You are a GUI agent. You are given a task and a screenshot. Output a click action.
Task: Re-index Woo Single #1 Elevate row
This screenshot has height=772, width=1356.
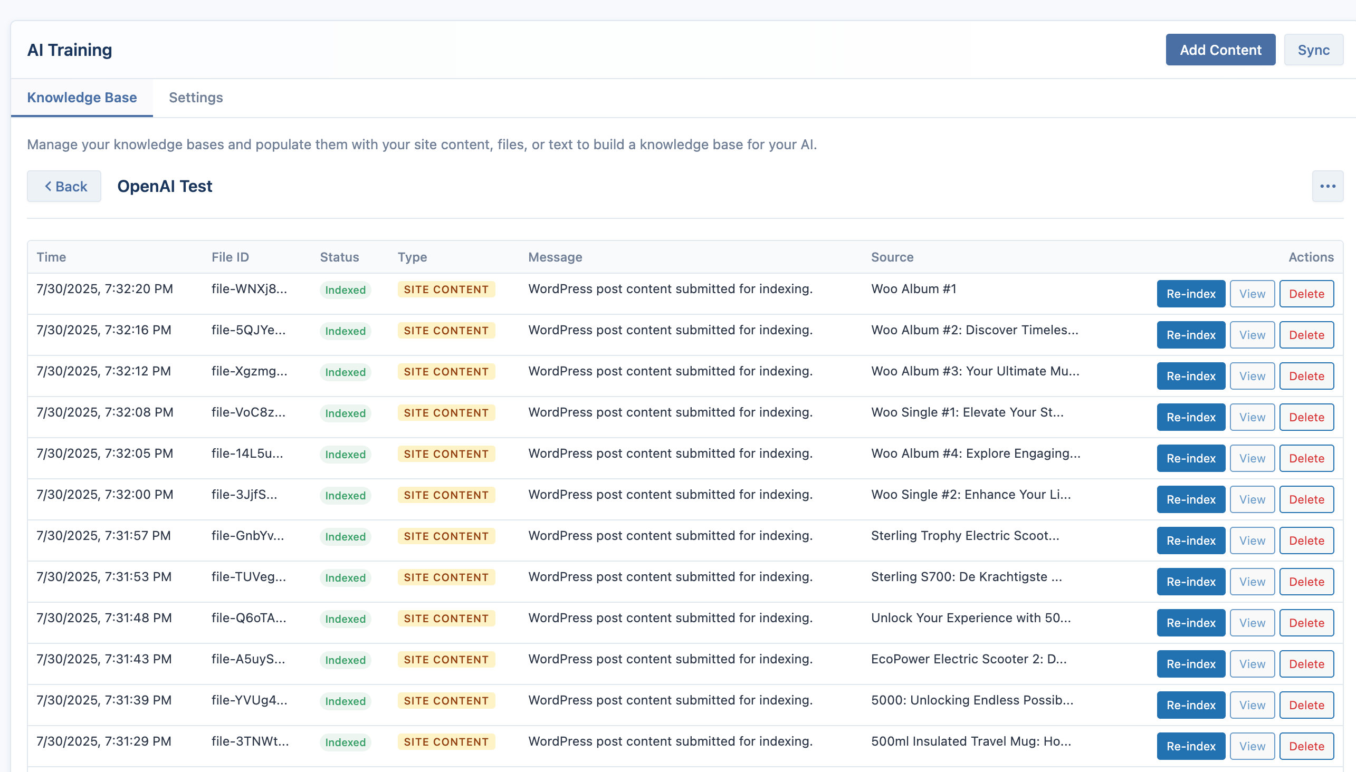(1191, 417)
